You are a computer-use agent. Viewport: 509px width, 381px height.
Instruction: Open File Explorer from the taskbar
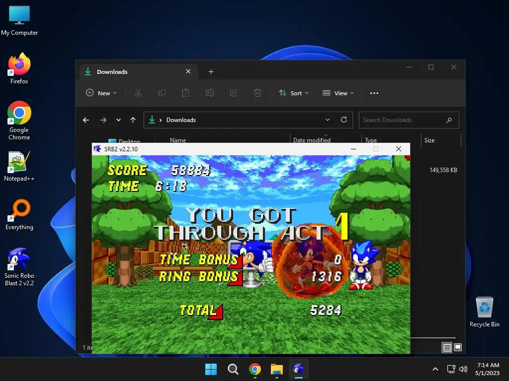coord(276,369)
